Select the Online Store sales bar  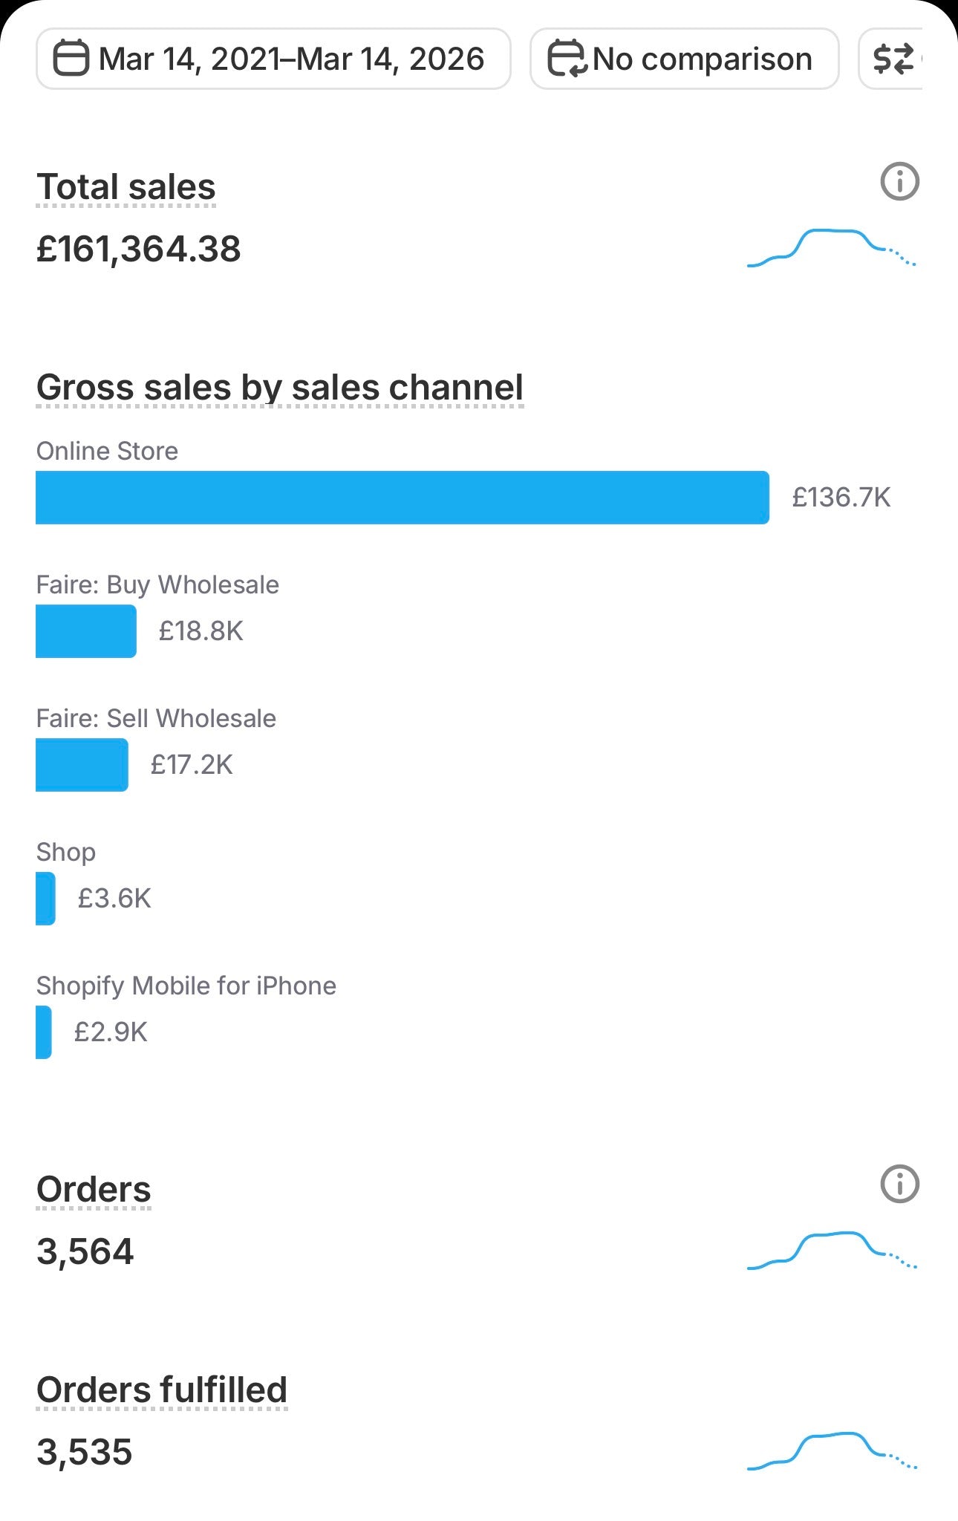pyautogui.click(x=402, y=498)
